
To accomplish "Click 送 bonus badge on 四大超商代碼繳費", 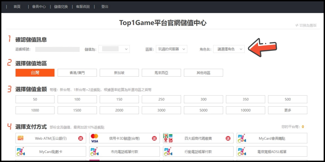I will pos(228,138).
